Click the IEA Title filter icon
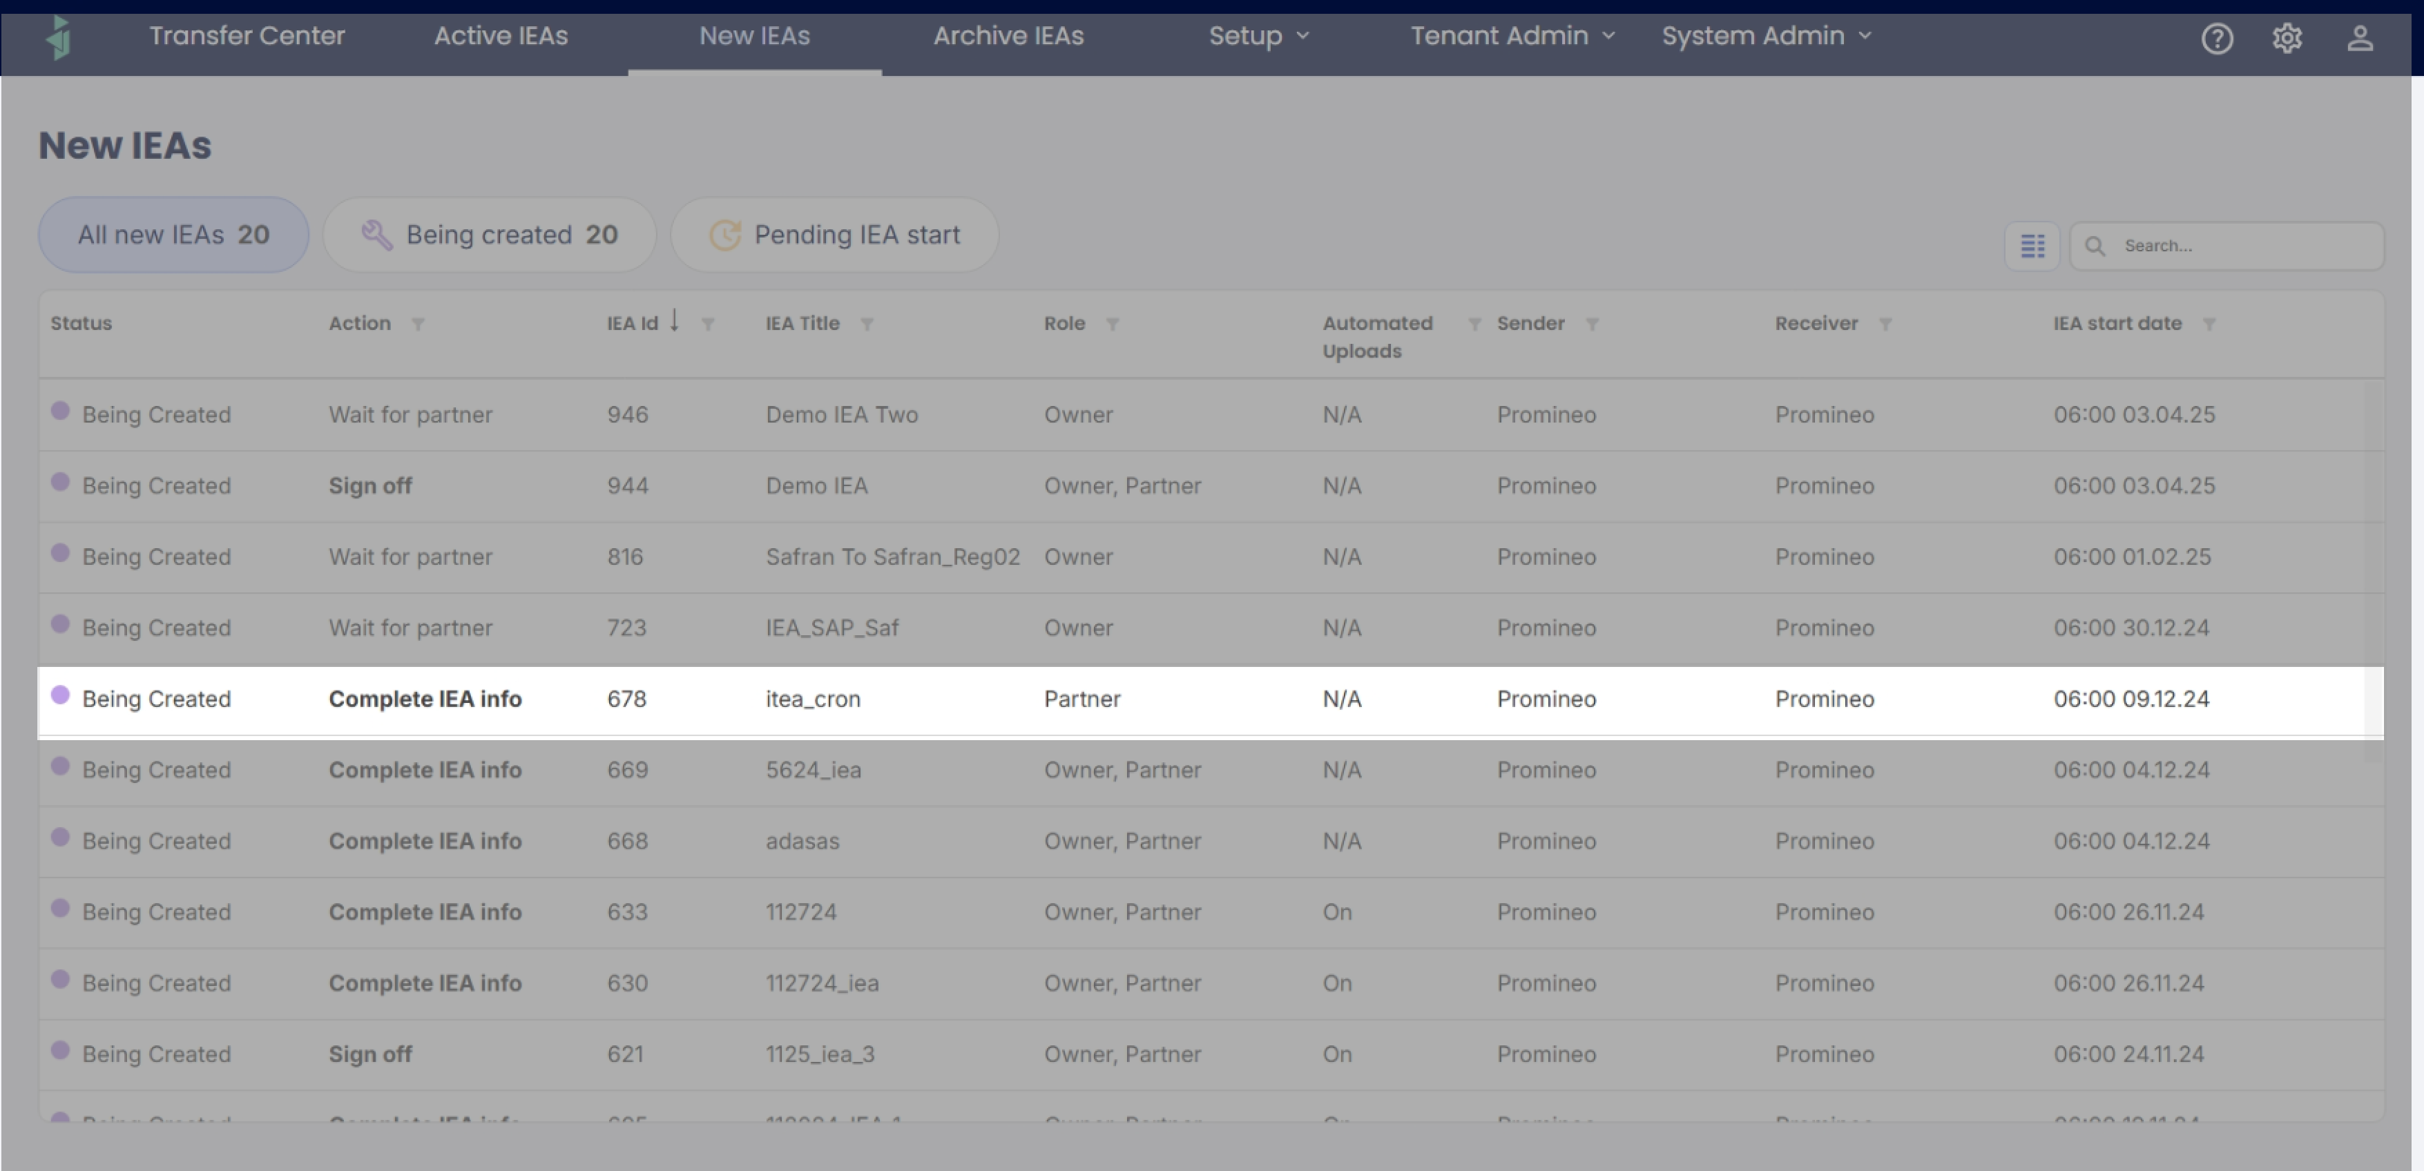Screen dimensions: 2424x1171 coord(867,324)
